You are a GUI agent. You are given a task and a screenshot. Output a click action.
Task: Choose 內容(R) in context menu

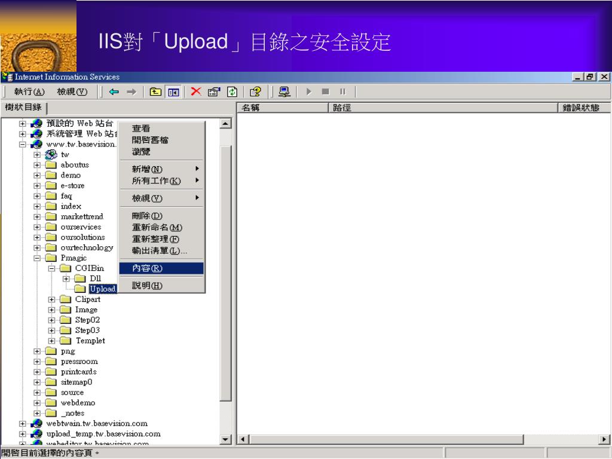(161, 268)
